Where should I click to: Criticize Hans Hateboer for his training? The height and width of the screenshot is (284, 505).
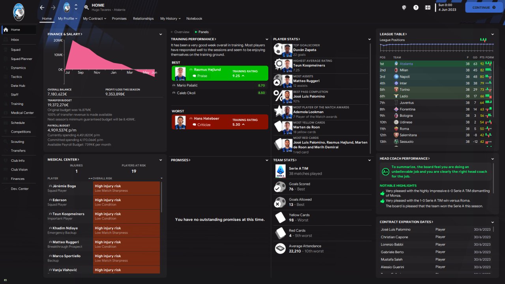[201, 125]
